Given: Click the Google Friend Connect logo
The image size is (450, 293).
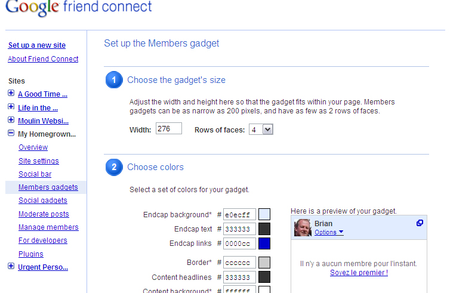Looking at the screenshot, I should pyautogui.click(x=78, y=7).
